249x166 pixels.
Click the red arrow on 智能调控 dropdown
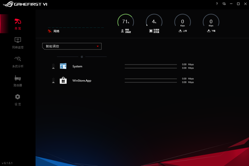click(x=98, y=46)
